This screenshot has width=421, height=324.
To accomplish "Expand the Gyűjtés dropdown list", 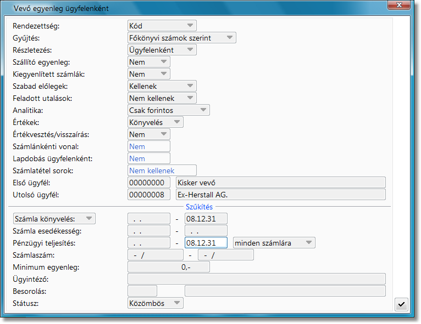I will pos(182,38).
